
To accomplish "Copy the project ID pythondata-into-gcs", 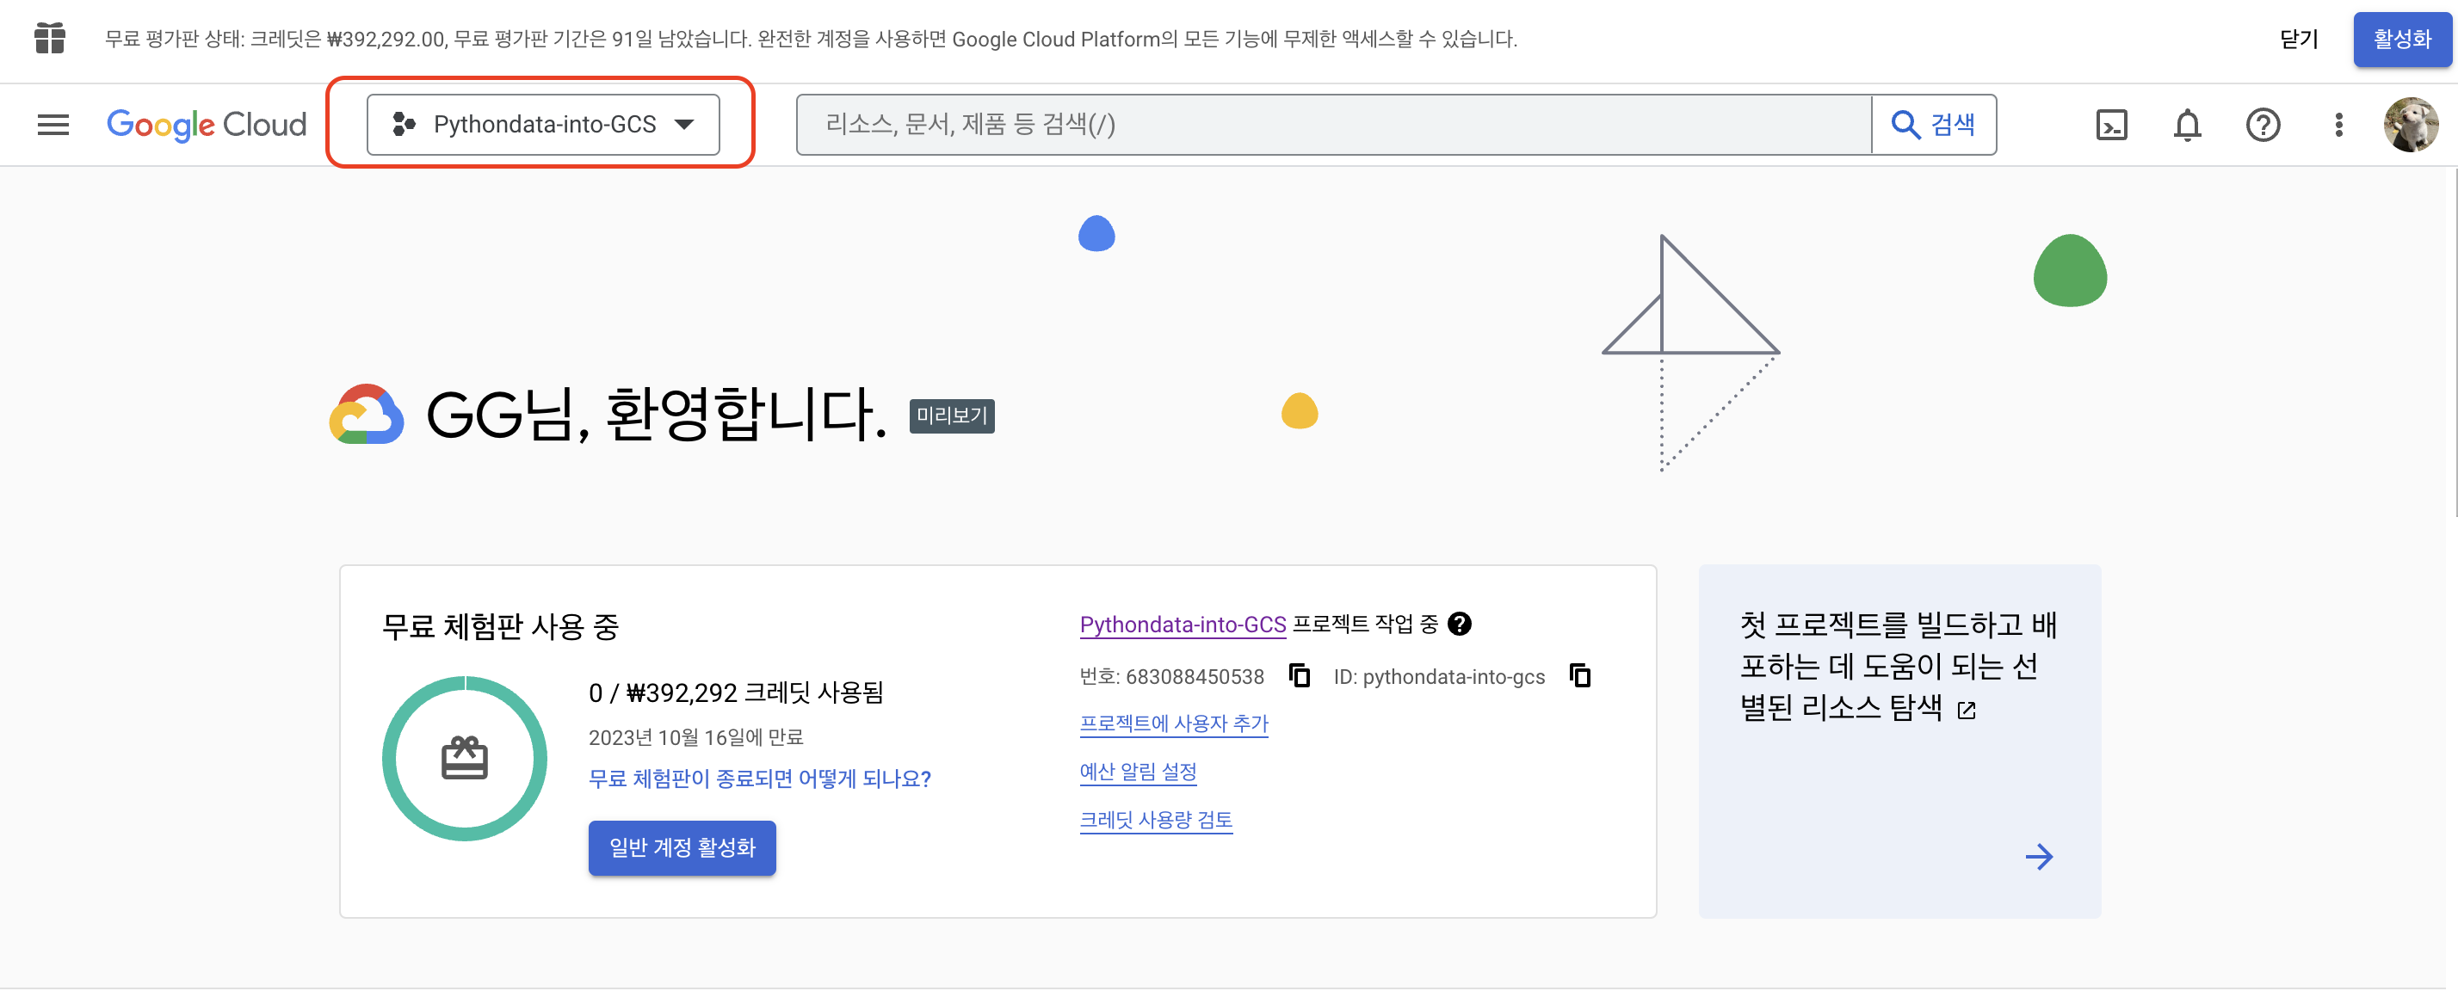I will [1579, 675].
